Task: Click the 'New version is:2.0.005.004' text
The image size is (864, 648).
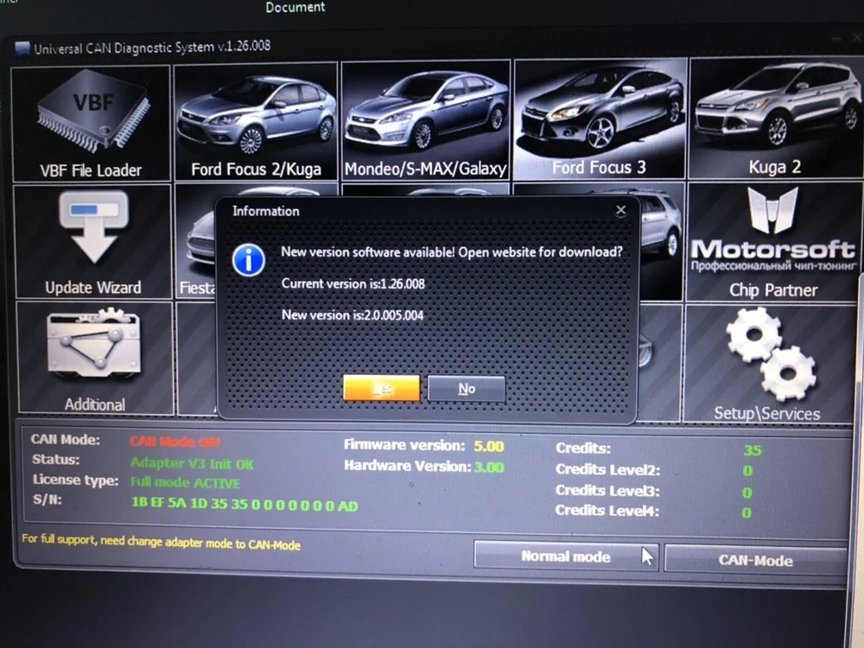Action: click(x=353, y=315)
